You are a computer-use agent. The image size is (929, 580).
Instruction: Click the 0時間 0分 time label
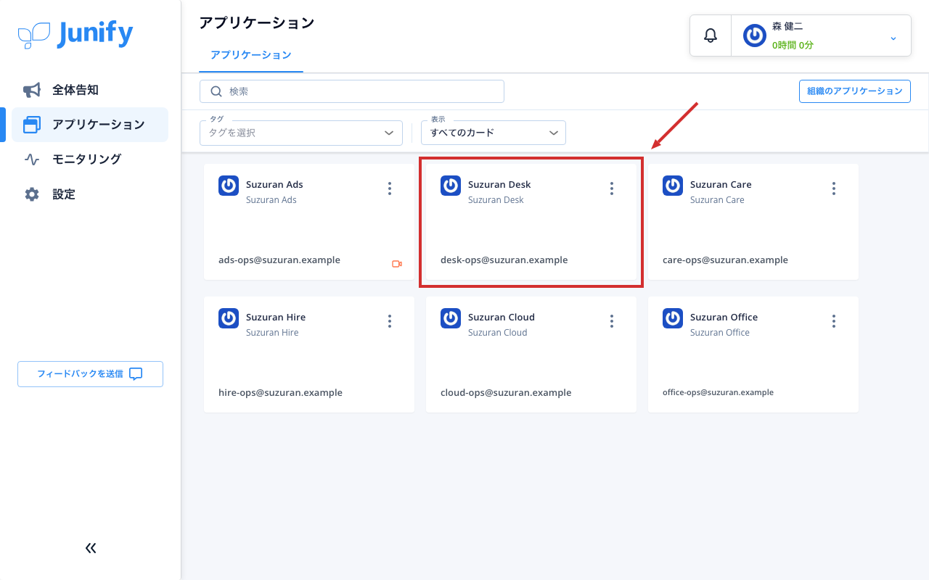point(793,45)
